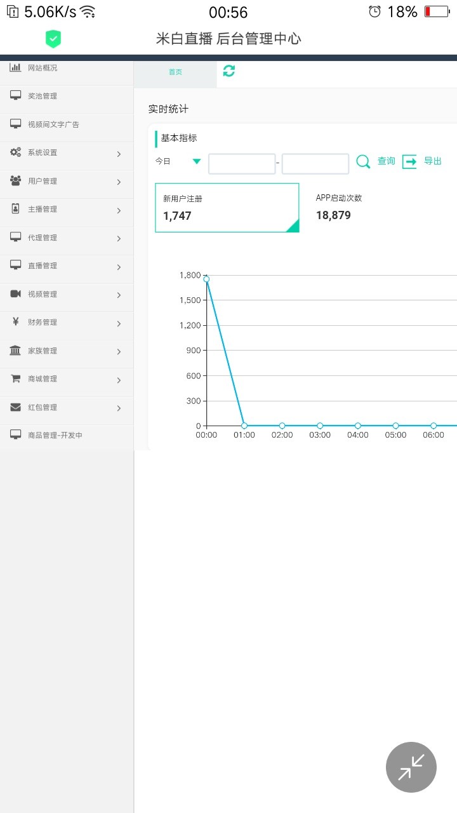
Task: Click the 视频管理 camera icon
Action: click(16, 293)
